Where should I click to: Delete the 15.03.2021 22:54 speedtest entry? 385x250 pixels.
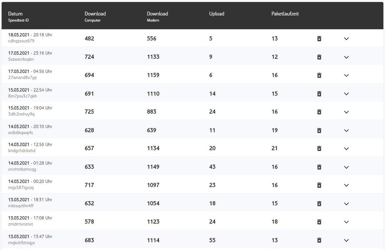[319, 93]
